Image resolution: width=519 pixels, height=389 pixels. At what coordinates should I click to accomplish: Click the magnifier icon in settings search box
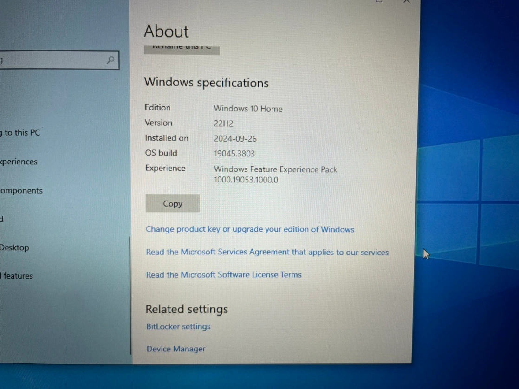point(110,60)
